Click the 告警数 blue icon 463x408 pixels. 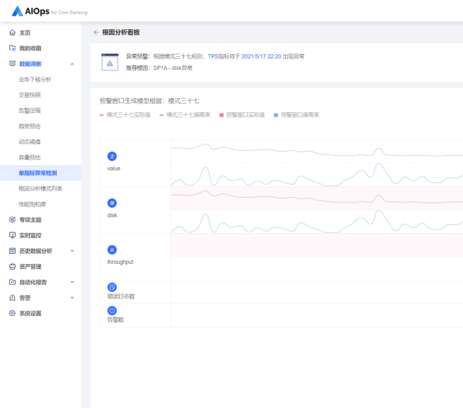112,311
